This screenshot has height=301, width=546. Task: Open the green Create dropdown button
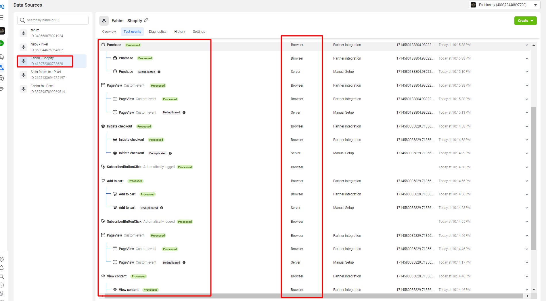pyautogui.click(x=525, y=21)
